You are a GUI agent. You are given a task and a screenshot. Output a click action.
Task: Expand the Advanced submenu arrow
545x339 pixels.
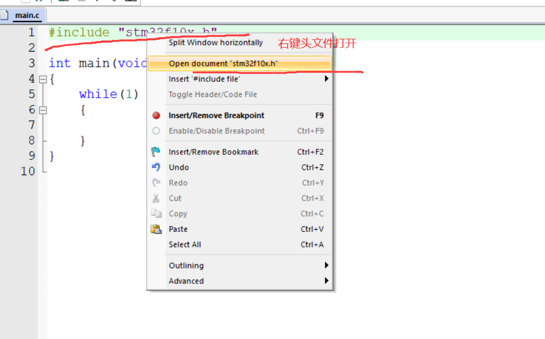click(326, 281)
